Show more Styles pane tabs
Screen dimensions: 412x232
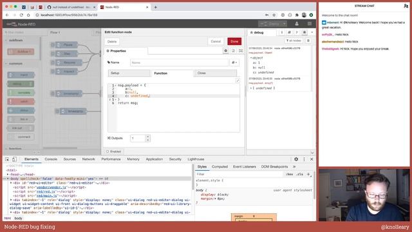pos(294,166)
